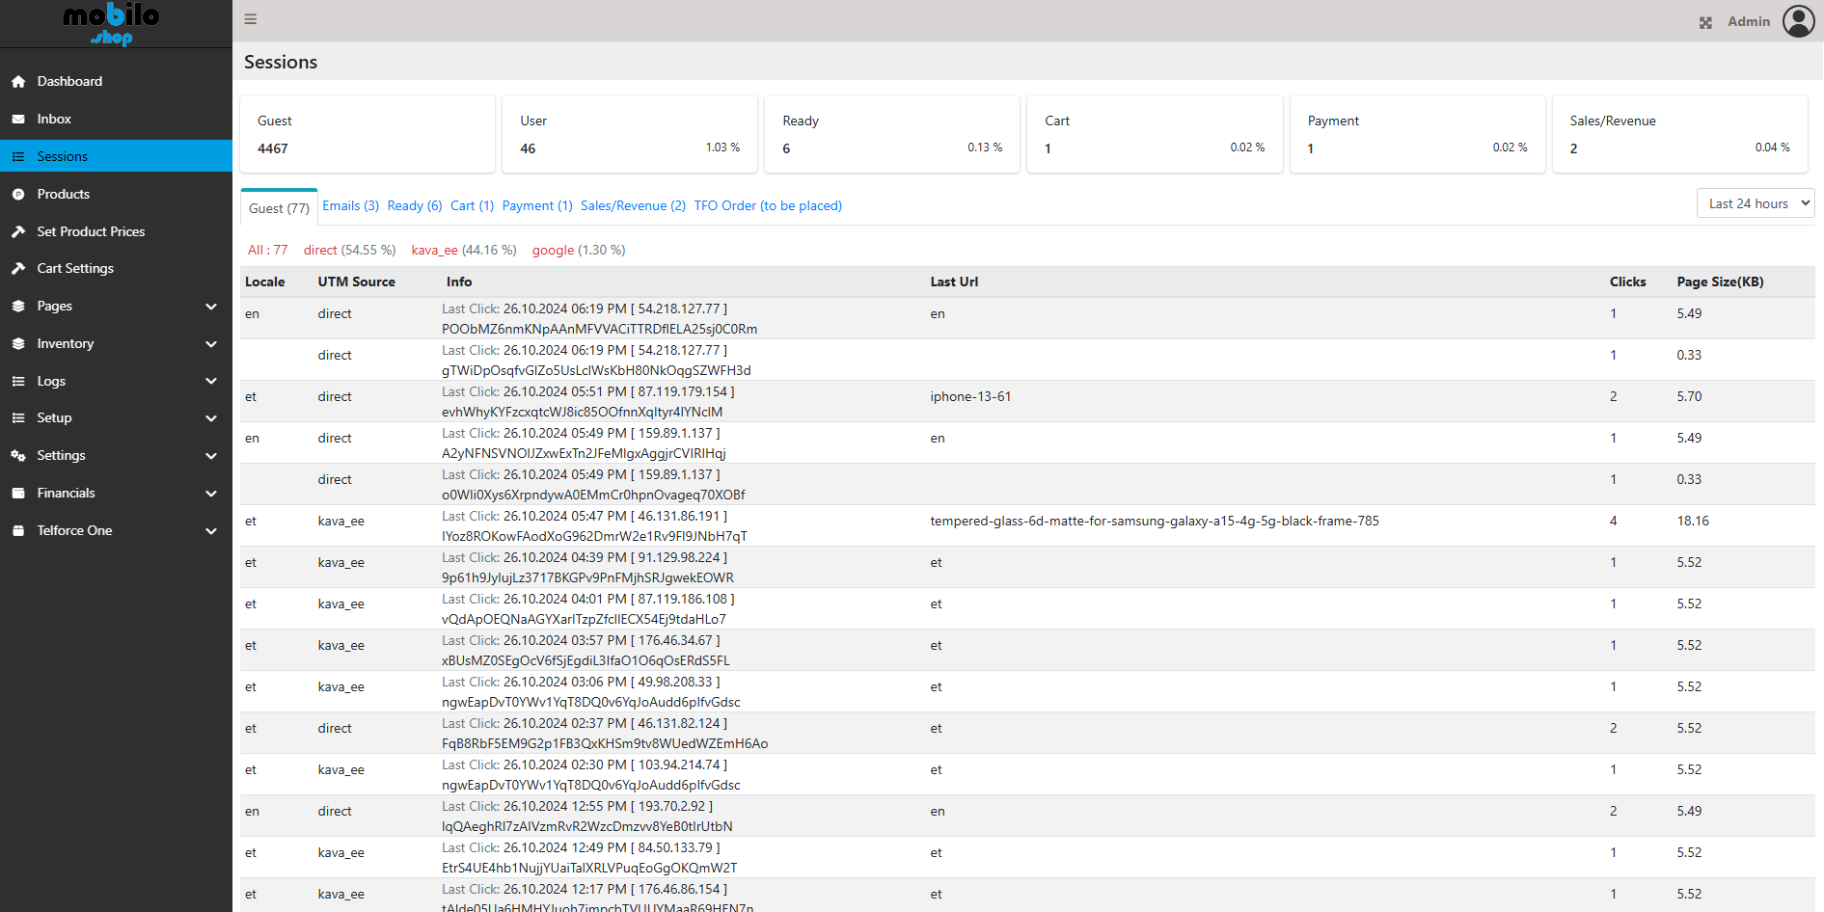Open TFO Order (to be placed) tab
Viewport: 1824px width, 912px height.
pyautogui.click(x=768, y=206)
